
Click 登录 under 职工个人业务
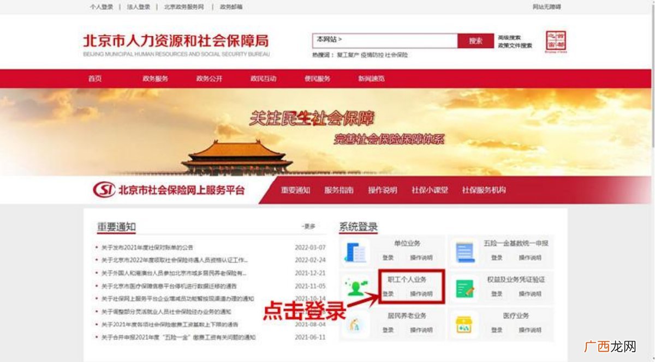coord(388,294)
